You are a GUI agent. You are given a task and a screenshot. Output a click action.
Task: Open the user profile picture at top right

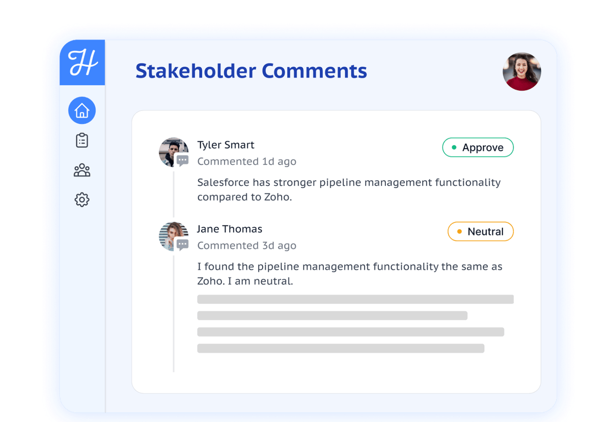pyautogui.click(x=522, y=72)
